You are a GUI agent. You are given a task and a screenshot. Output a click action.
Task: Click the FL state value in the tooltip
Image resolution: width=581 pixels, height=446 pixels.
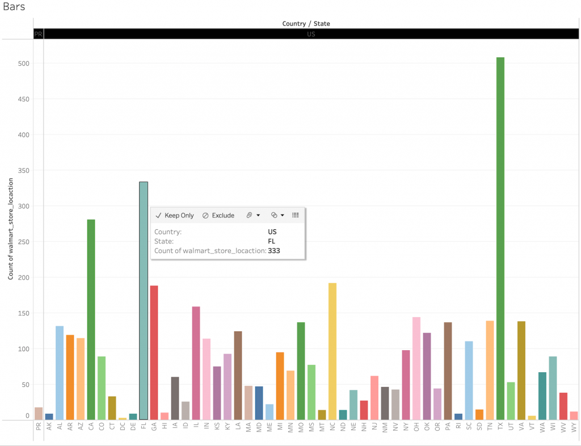[x=272, y=241]
